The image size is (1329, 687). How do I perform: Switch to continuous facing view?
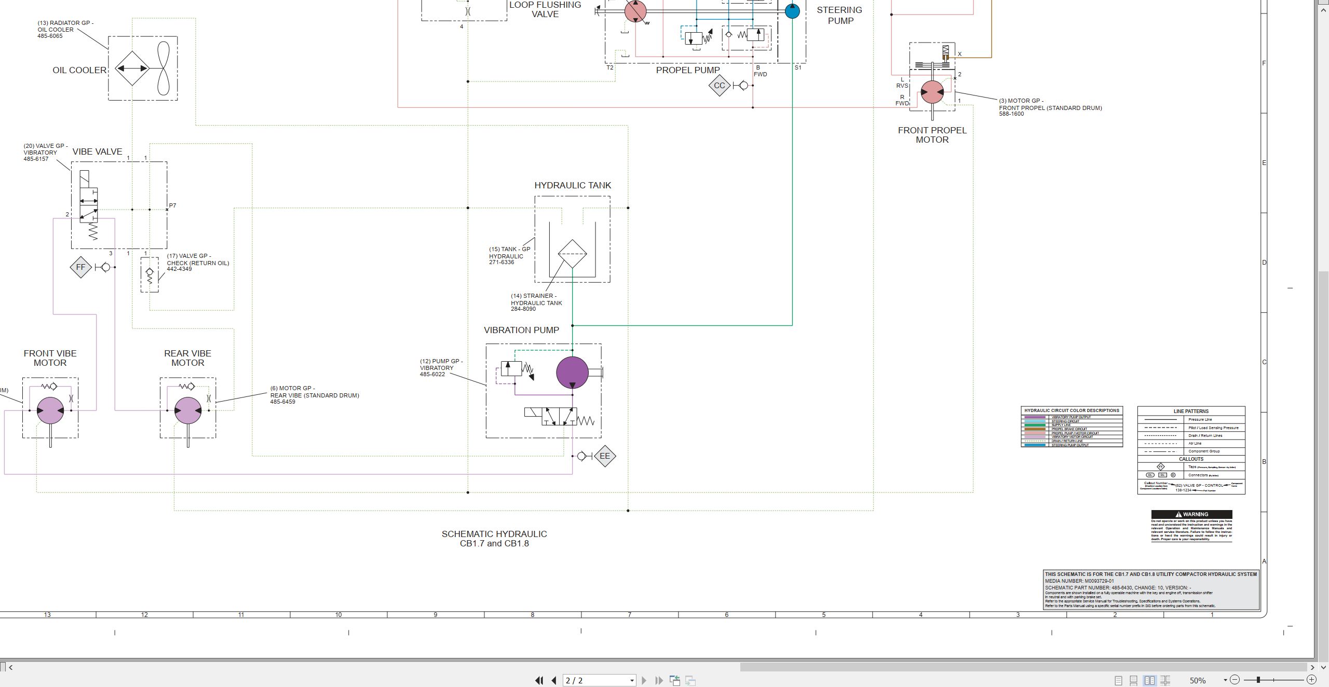[x=1165, y=680]
